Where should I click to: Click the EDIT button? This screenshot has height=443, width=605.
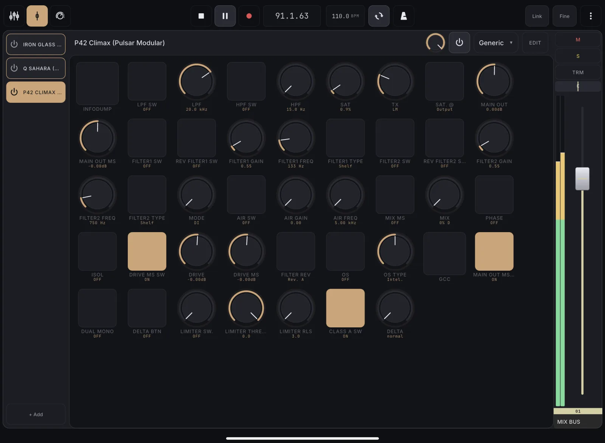tap(535, 43)
